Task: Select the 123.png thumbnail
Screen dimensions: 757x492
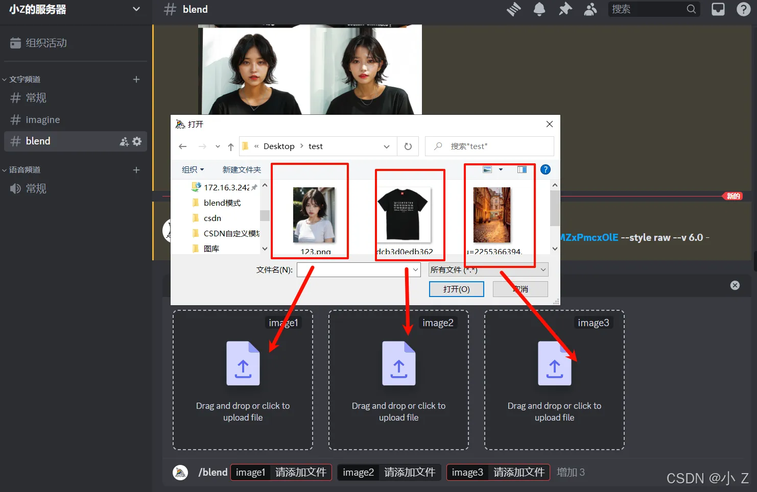Action: pos(314,215)
